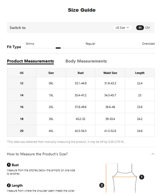Click the Bust step number 1 icon

coord(9,165)
